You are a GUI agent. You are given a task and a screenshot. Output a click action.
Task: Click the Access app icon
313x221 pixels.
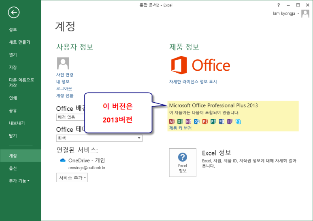tap(172, 121)
